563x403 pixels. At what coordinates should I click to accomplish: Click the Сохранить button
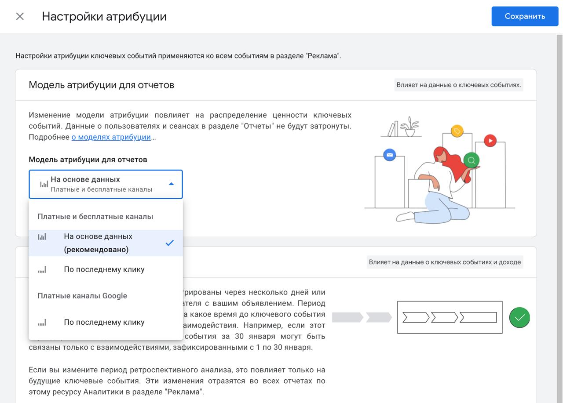[x=525, y=16]
